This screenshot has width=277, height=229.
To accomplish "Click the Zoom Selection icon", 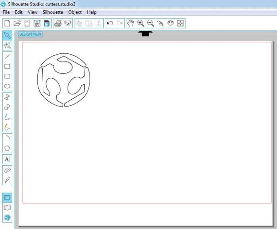I will 160,23.
